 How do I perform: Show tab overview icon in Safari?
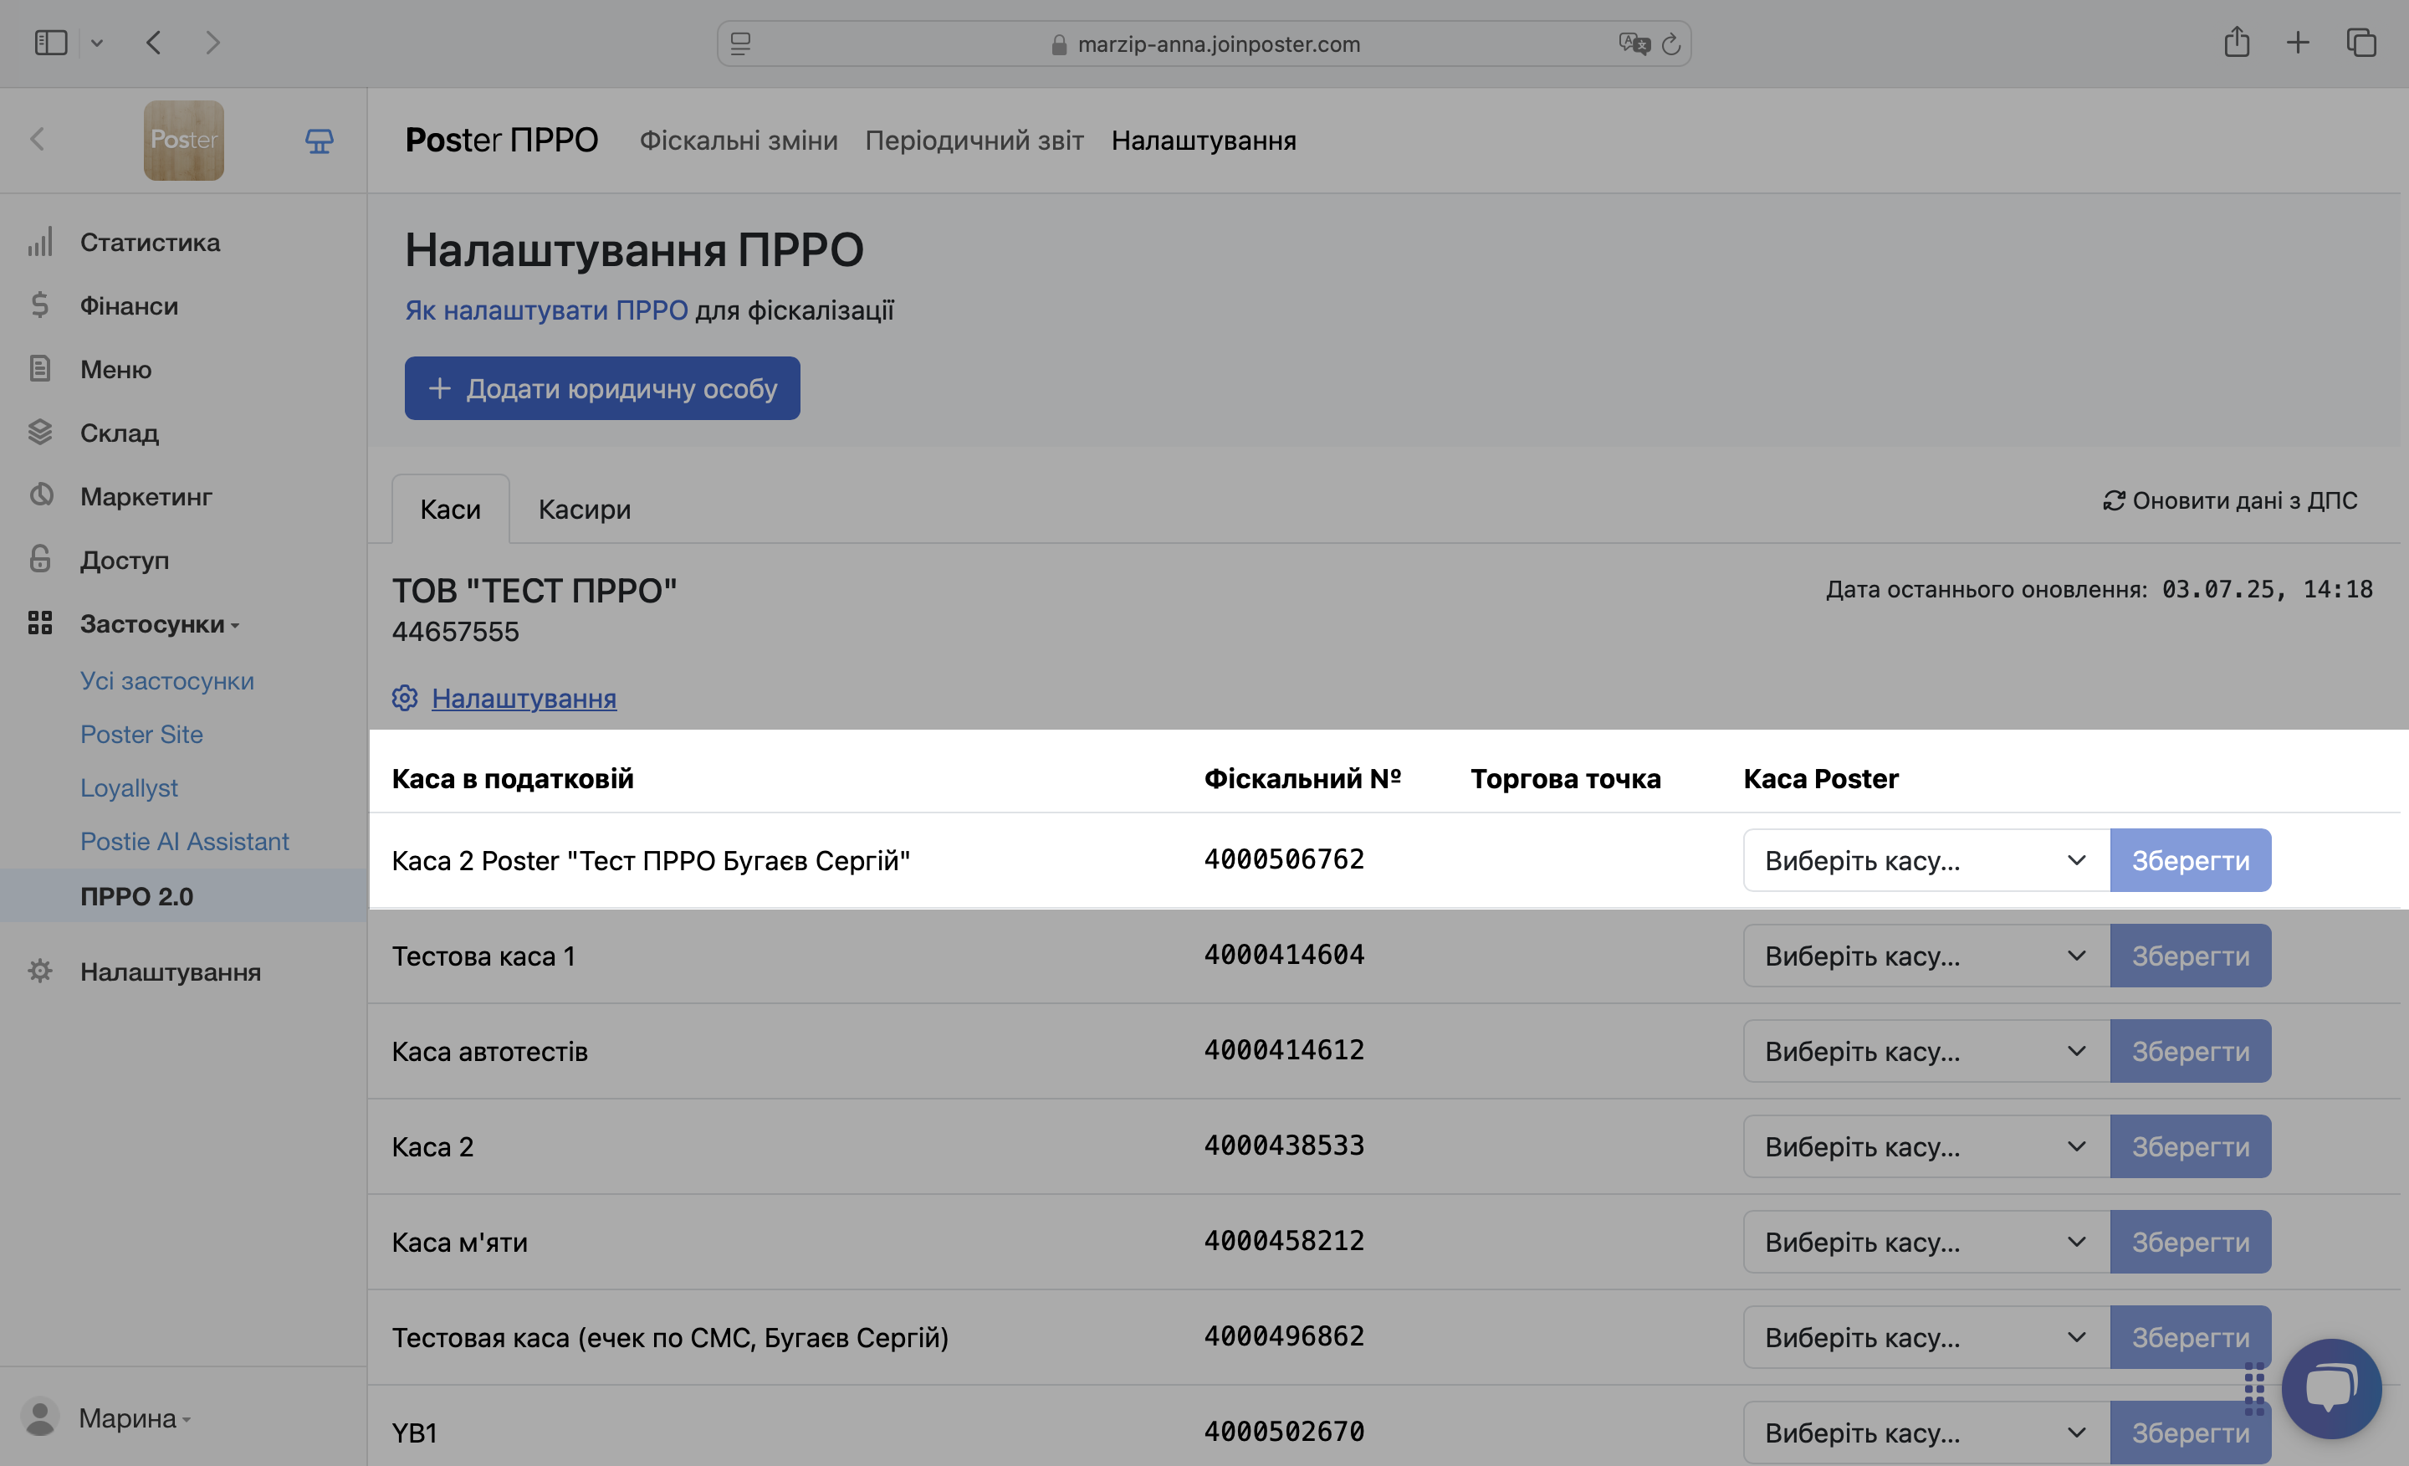click(2361, 42)
